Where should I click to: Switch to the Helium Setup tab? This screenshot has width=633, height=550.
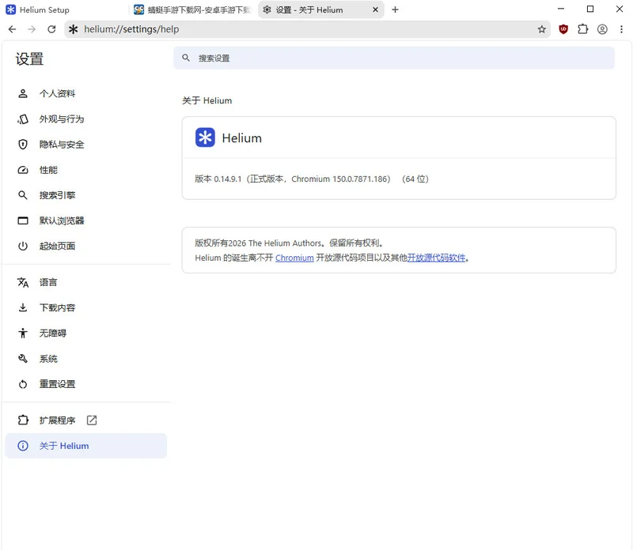click(65, 9)
